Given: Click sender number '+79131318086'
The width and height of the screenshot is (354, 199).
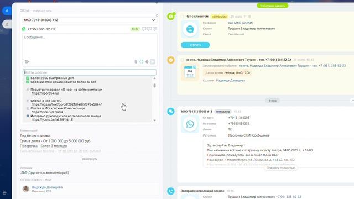Looking at the screenshot, I should 238,118.
